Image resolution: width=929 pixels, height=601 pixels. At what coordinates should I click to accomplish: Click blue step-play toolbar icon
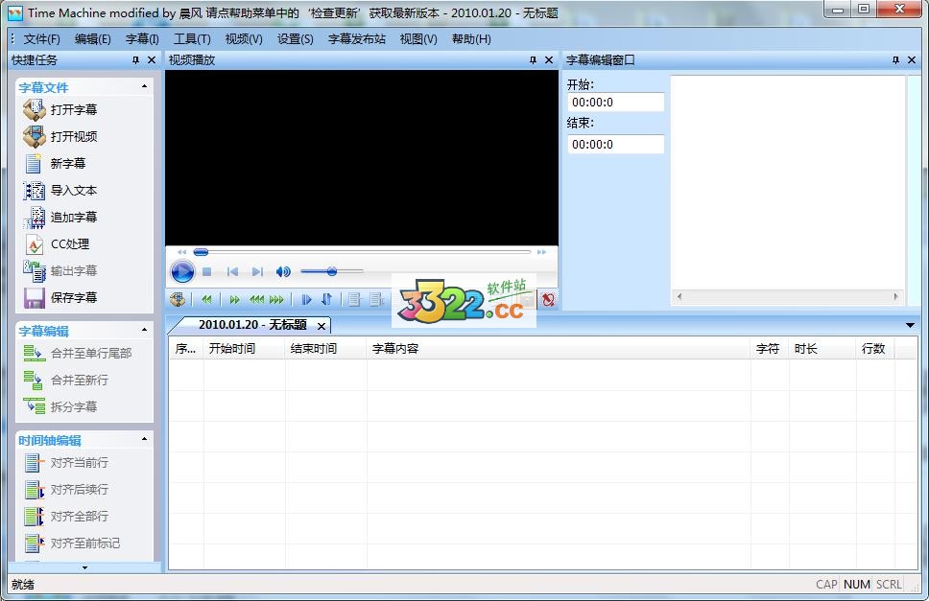coord(306,300)
